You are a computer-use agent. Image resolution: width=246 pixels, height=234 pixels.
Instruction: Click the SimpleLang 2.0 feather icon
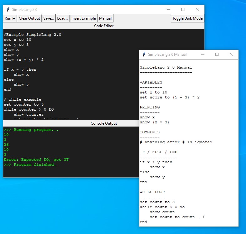(8, 9)
